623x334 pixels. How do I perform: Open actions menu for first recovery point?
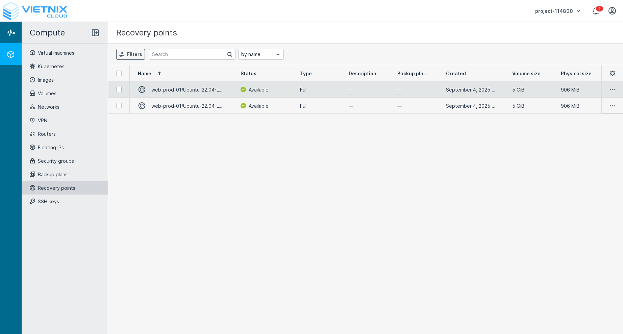(612, 90)
